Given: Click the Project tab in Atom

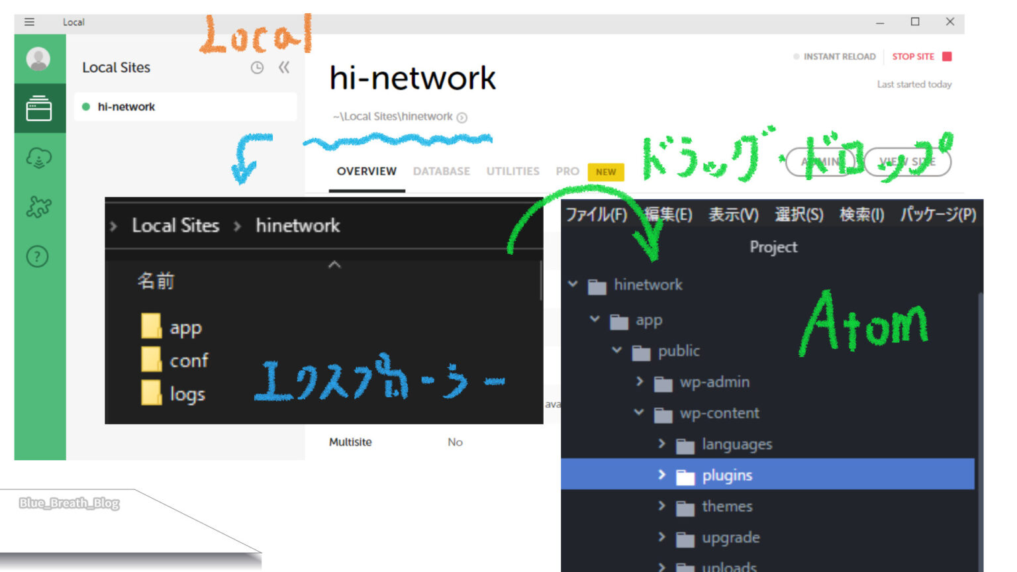Looking at the screenshot, I should [x=773, y=247].
